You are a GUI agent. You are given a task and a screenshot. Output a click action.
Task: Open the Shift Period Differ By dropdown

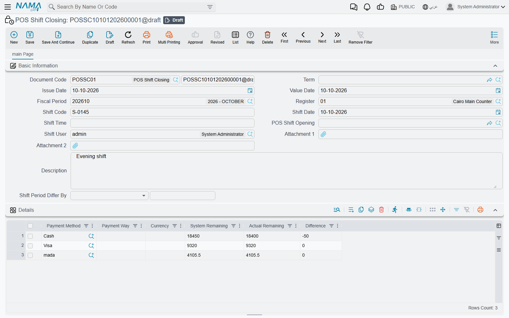click(x=109, y=196)
